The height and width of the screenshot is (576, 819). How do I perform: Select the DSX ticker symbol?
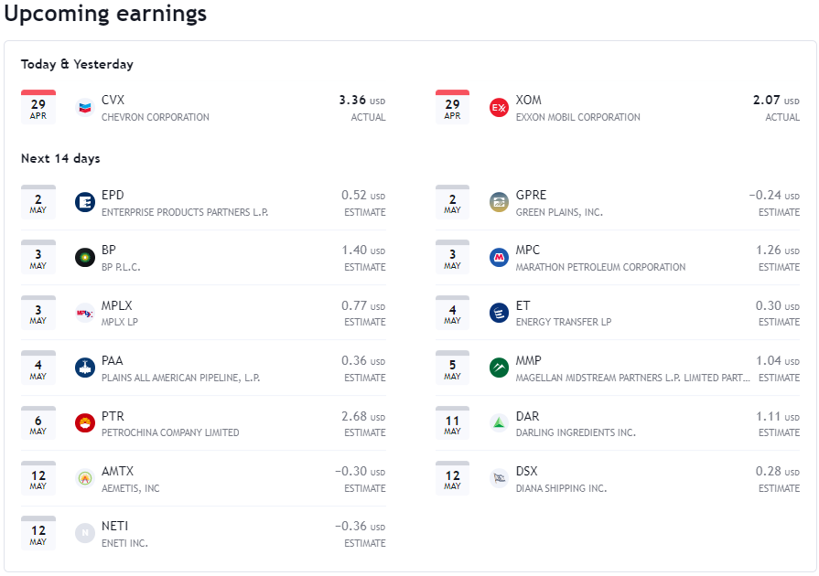tap(526, 471)
